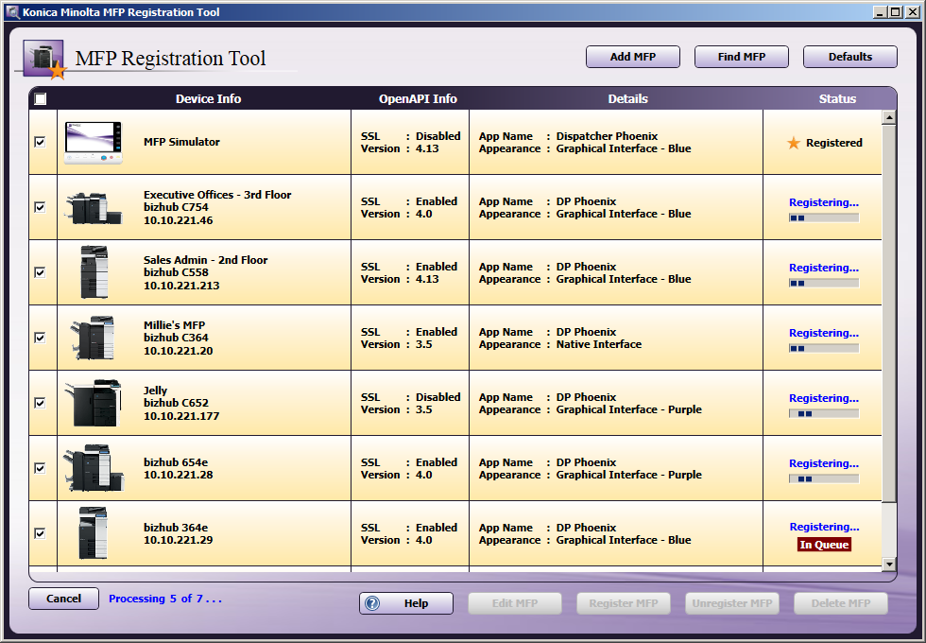926x643 pixels.
Task: Uncheck the Millie's MFP row checkbox
Action: click(40, 338)
